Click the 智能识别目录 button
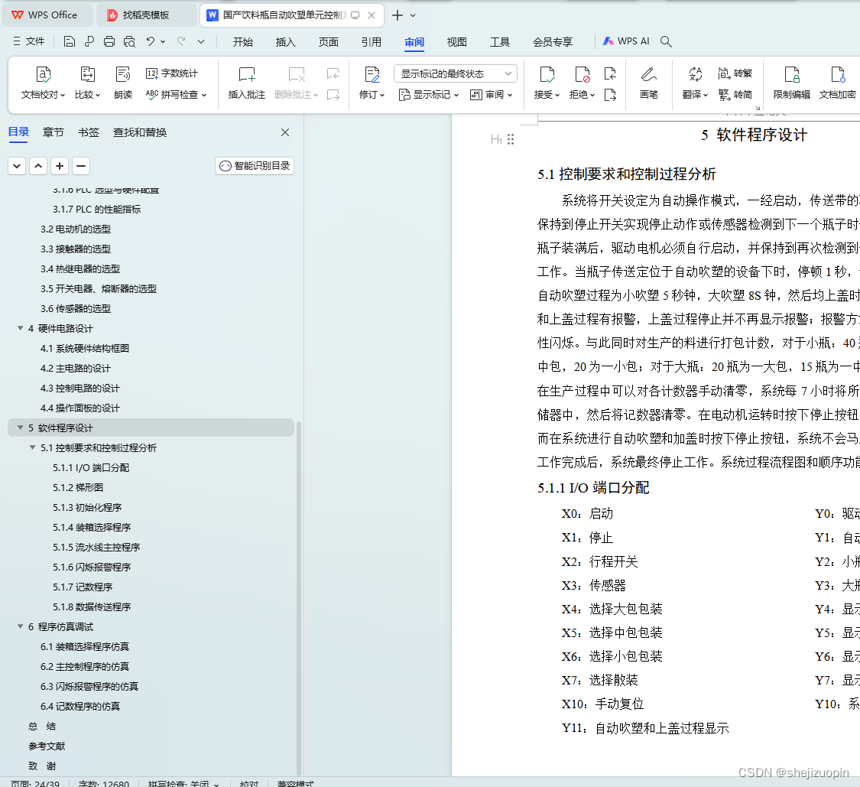This screenshot has height=787, width=860. tap(255, 166)
